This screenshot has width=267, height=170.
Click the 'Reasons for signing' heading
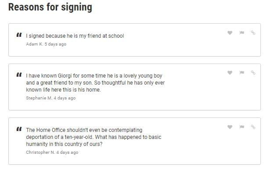click(x=50, y=7)
